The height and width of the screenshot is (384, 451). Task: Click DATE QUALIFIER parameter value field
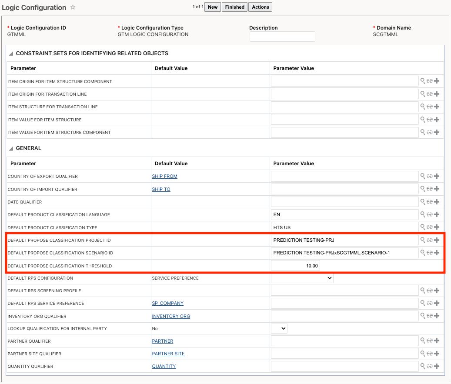point(344,202)
